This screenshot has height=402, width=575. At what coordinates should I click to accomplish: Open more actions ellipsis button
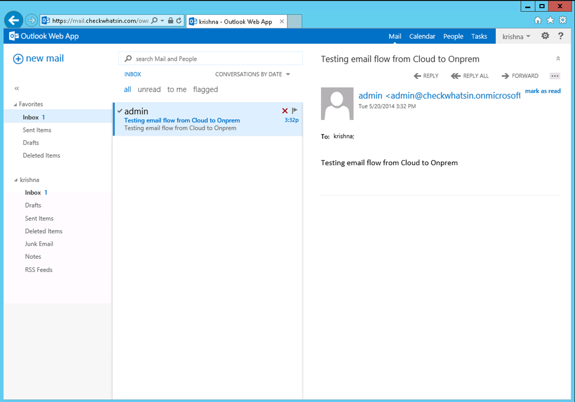click(555, 76)
